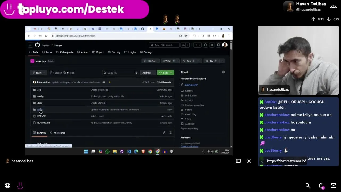The image size is (341, 192).
Task: Switch to Insights tab
Action: point(130,52)
